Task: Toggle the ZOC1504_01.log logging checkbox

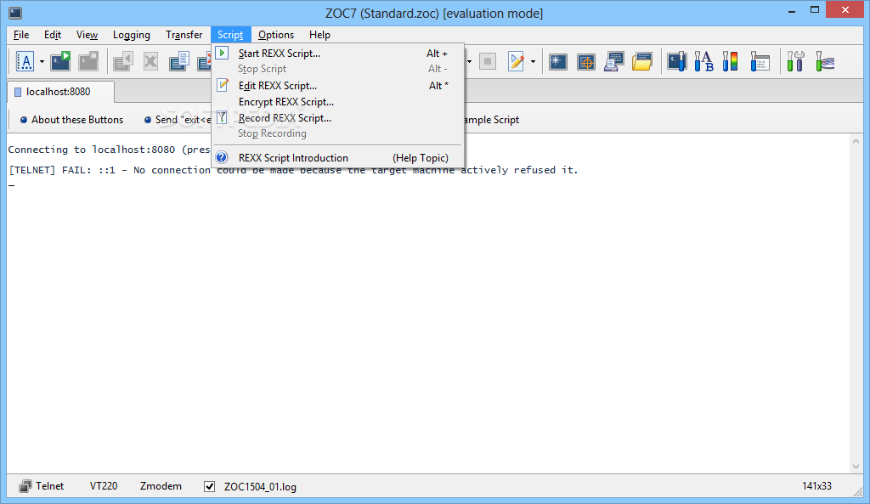Action: (209, 487)
